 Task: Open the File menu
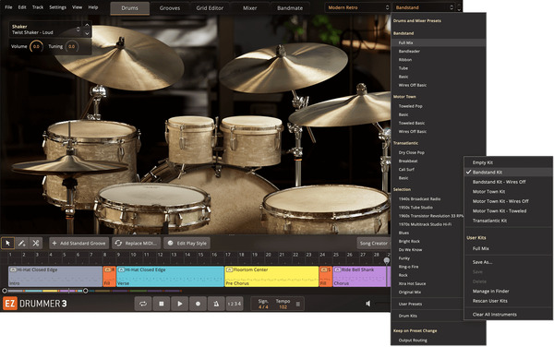(x=8, y=7)
